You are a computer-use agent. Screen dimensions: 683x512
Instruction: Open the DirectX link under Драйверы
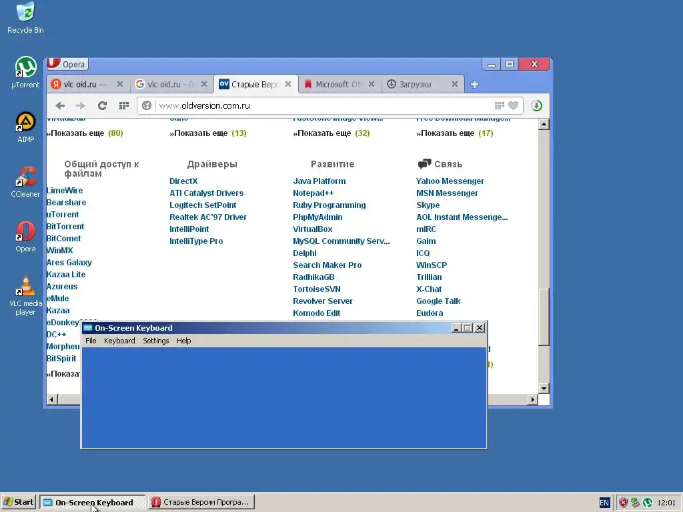point(183,181)
